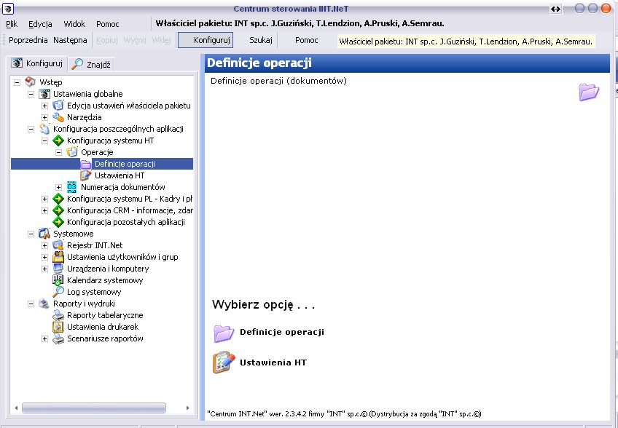Viewport: 618px width, 428px height.
Task: Open the Edycja menu
Action: tap(40, 24)
